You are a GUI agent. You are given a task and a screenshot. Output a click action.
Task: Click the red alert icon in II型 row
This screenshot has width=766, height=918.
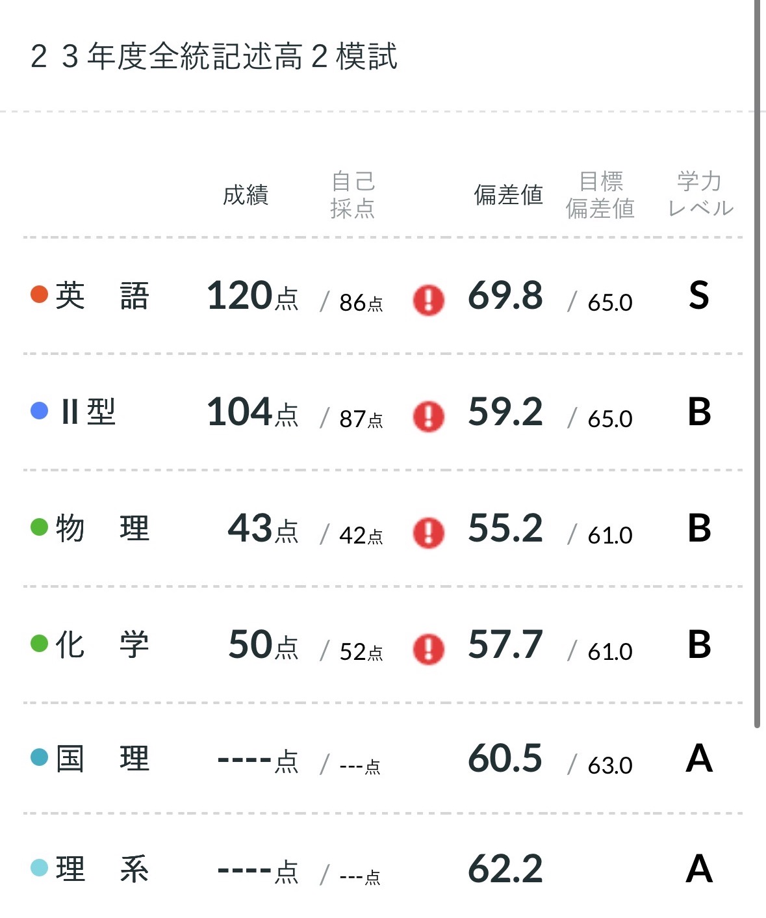(x=428, y=417)
